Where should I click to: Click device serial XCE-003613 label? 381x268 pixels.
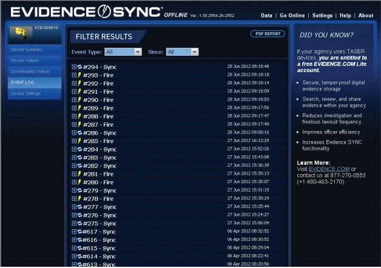46,28
